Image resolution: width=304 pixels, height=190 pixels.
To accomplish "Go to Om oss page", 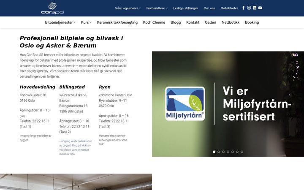I will [x=209, y=8].
